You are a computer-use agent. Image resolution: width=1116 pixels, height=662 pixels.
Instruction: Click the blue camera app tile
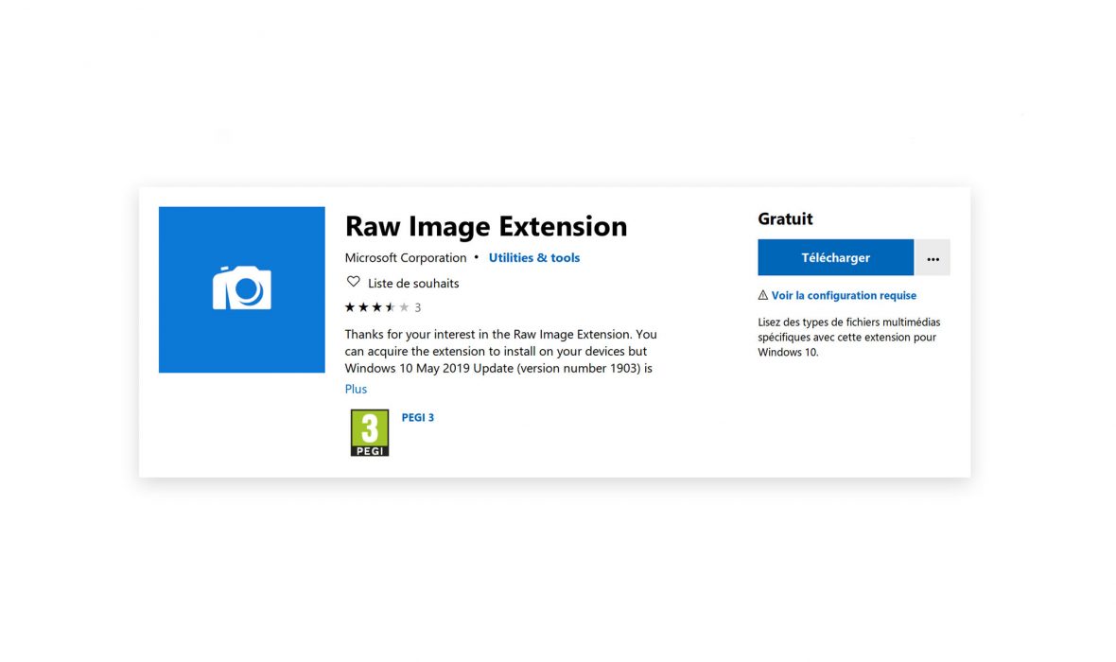241,289
